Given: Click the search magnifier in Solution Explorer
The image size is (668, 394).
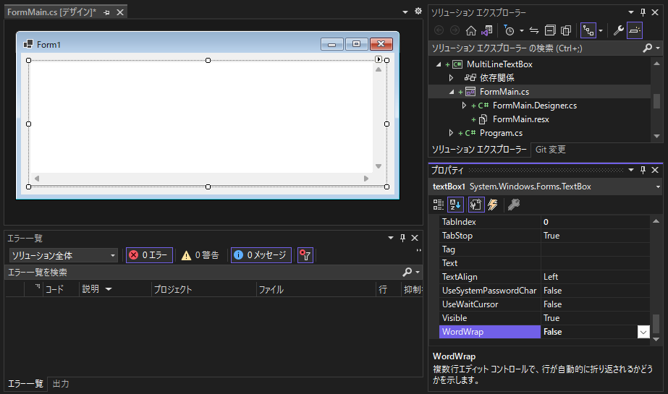Looking at the screenshot, I should pyautogui.click(x=647, y=48).
